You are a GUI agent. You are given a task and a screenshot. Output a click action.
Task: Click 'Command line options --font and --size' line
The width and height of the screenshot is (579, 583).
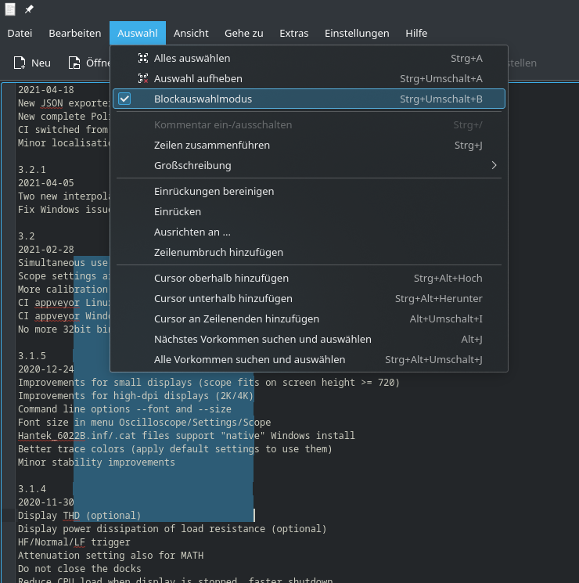[124, 409]
